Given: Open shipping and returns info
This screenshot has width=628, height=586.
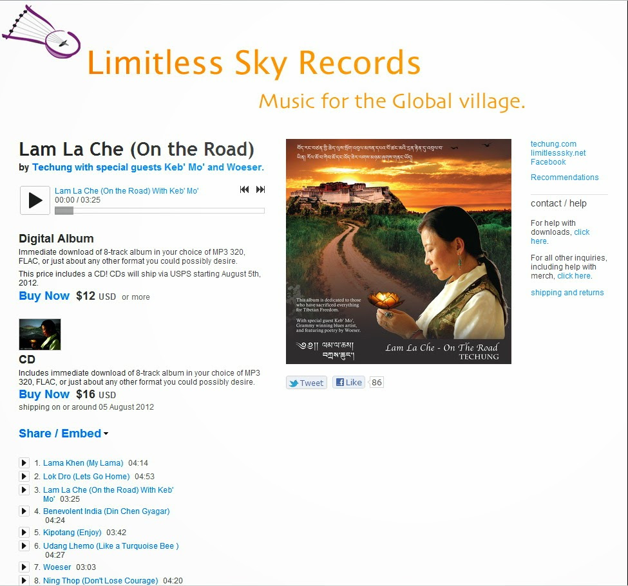Looking at the screenshot, I should (x=567, y=293).
